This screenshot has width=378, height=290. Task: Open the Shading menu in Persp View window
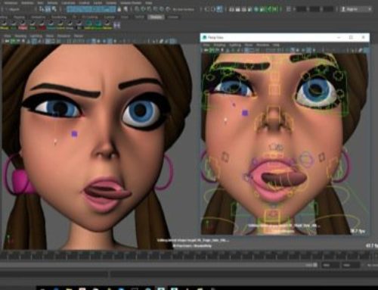219,45
